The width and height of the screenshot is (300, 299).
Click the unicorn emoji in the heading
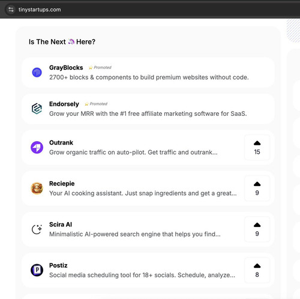coord(71,41)
